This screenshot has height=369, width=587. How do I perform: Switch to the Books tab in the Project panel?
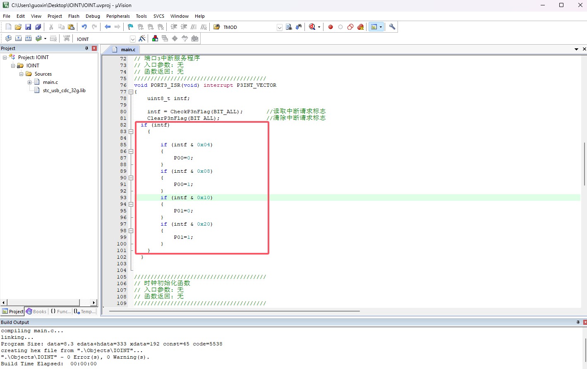pyautogui.click(x=36, y=312)
